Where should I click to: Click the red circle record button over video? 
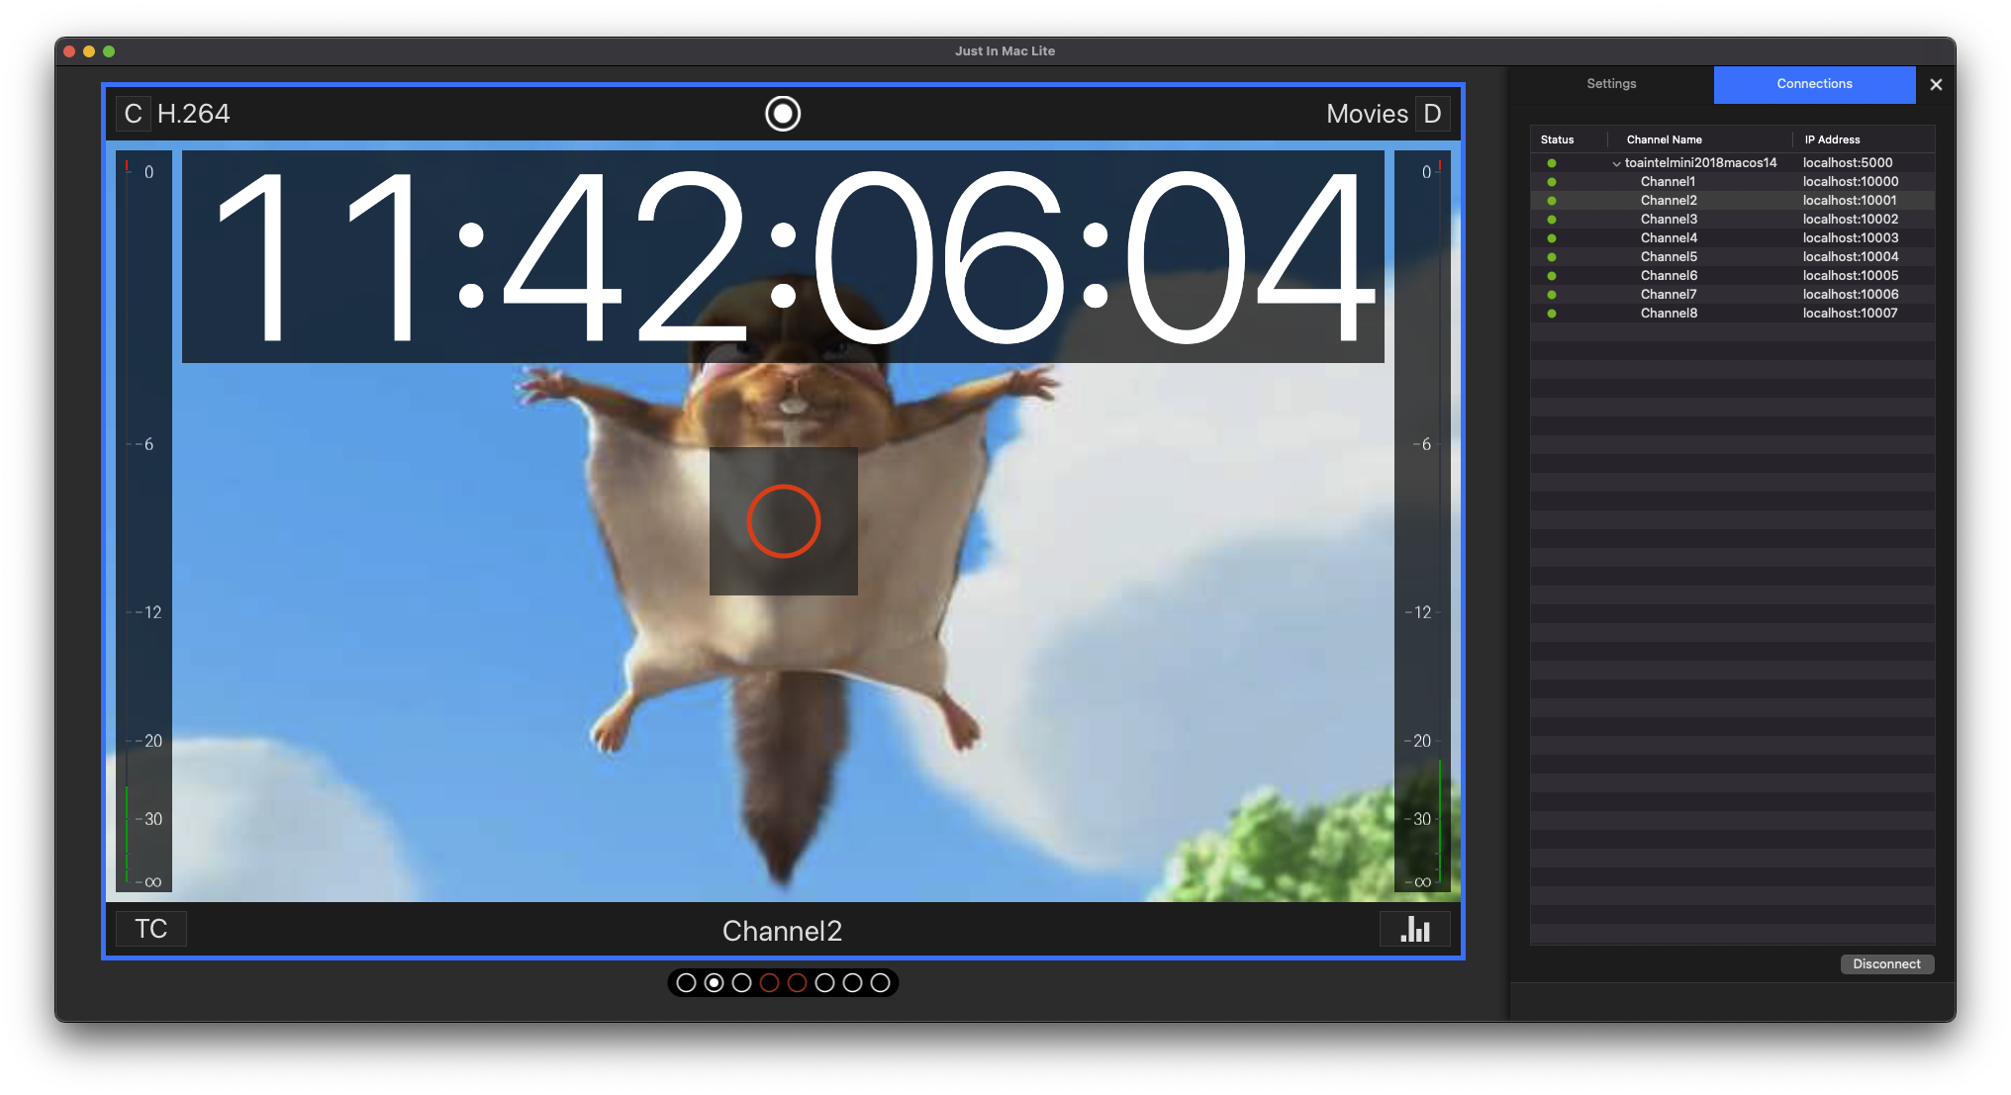pos(784,521)
